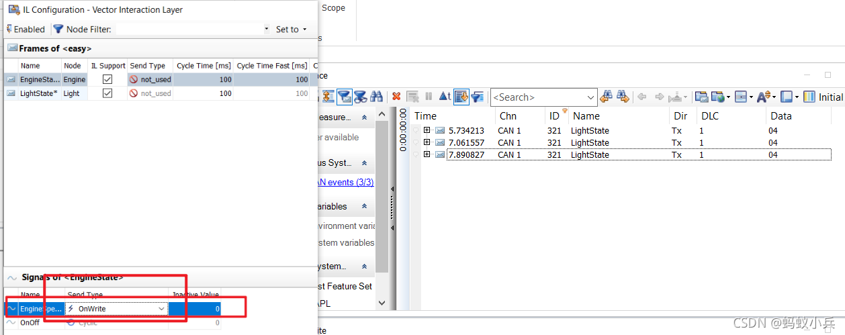Click the sidebar scrollbar down arrow

coord(382,303)
